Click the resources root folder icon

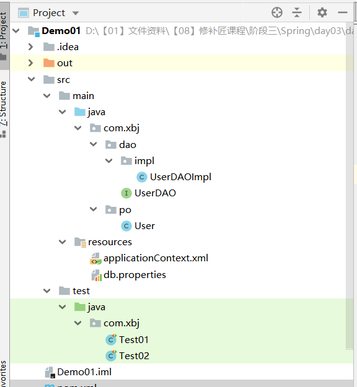(x=81, y=242)
